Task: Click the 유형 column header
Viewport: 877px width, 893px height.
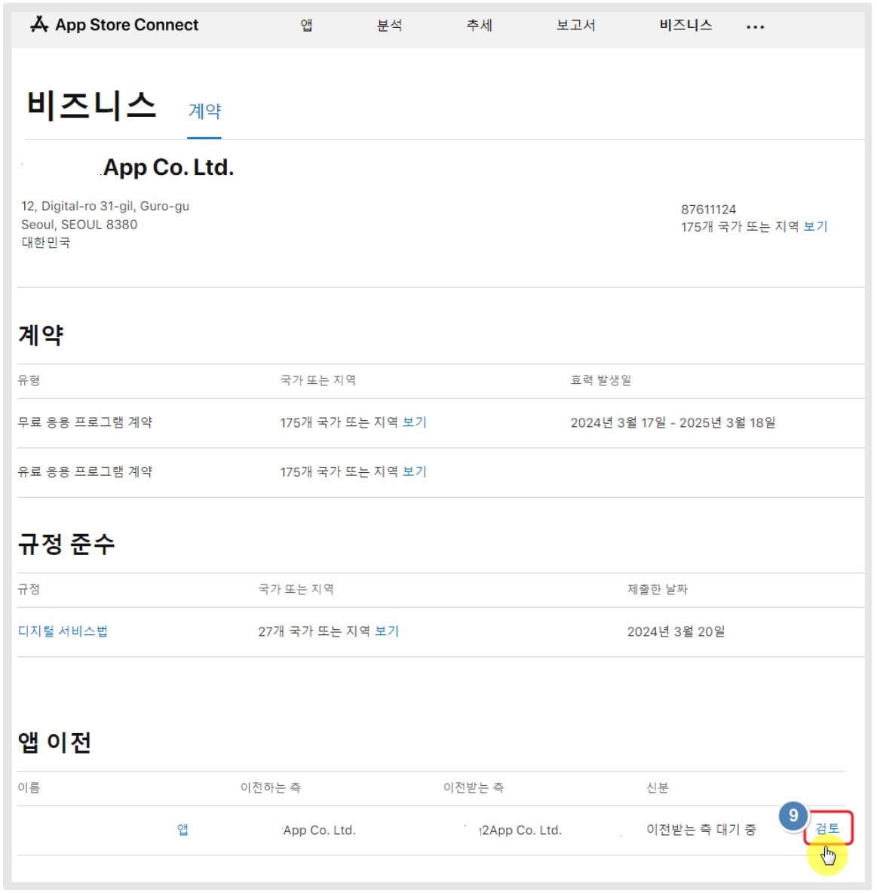Action: pyautogui.click(x=29, y=380)
